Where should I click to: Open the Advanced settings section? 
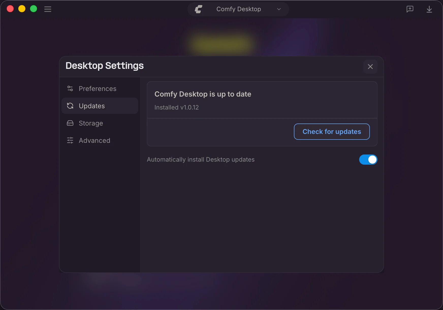click(x=100, y=141)
